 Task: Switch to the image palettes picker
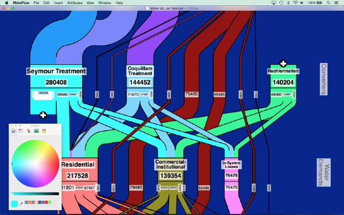point(37,131)
